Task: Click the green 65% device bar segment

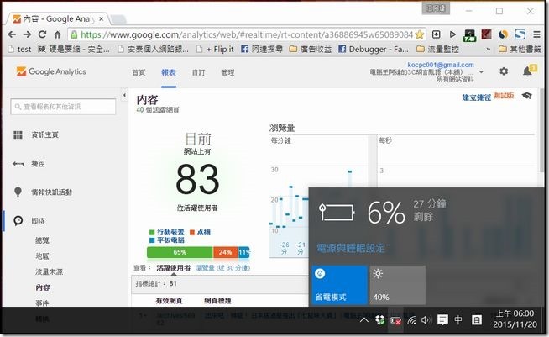Action: (x=180, y=252)
